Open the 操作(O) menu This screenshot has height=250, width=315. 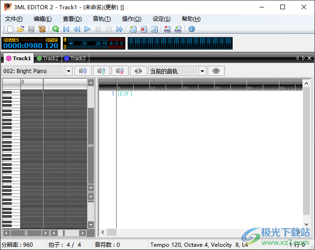point(131,19)
